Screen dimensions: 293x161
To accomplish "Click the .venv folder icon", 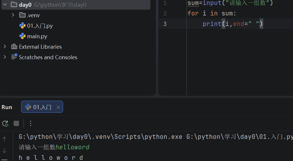I will [22, 15].
